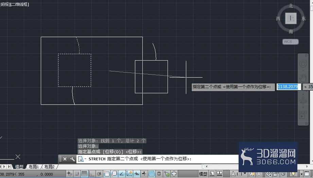Click the toolbar/window lock icon

[276, 174]
